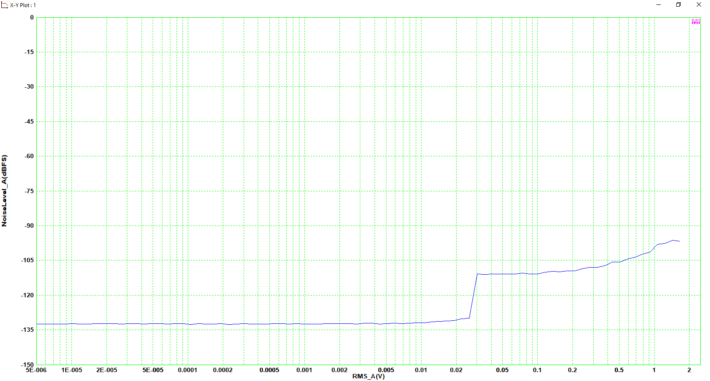Click the 0 tick label on Y-axis
Image resolution: width=710 pixels, height=381 pixels.
[x=32, y=18]
